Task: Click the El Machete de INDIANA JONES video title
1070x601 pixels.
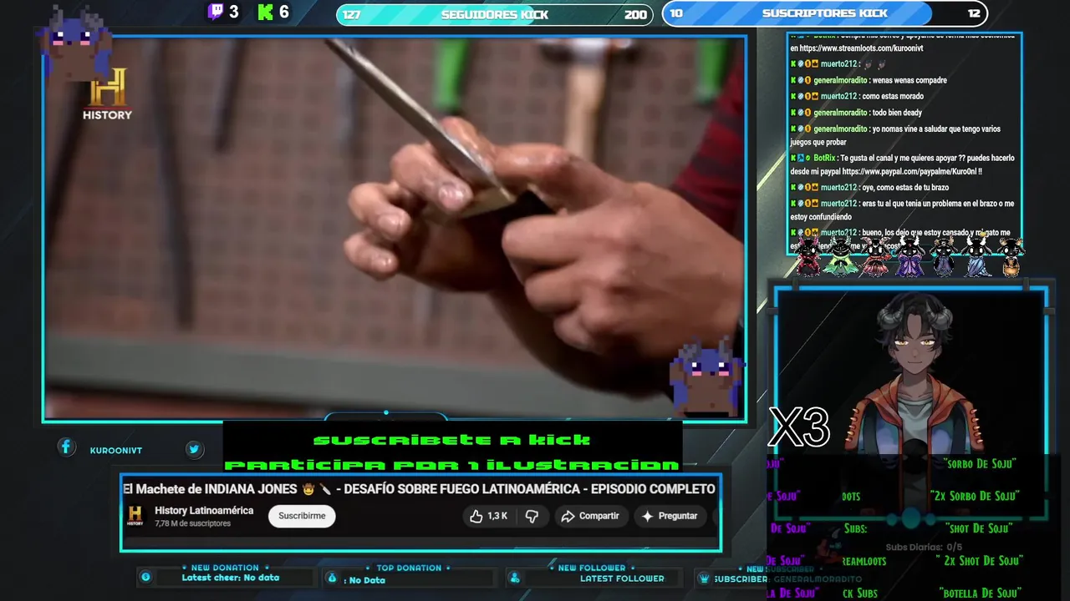Action: coord(419,489)
